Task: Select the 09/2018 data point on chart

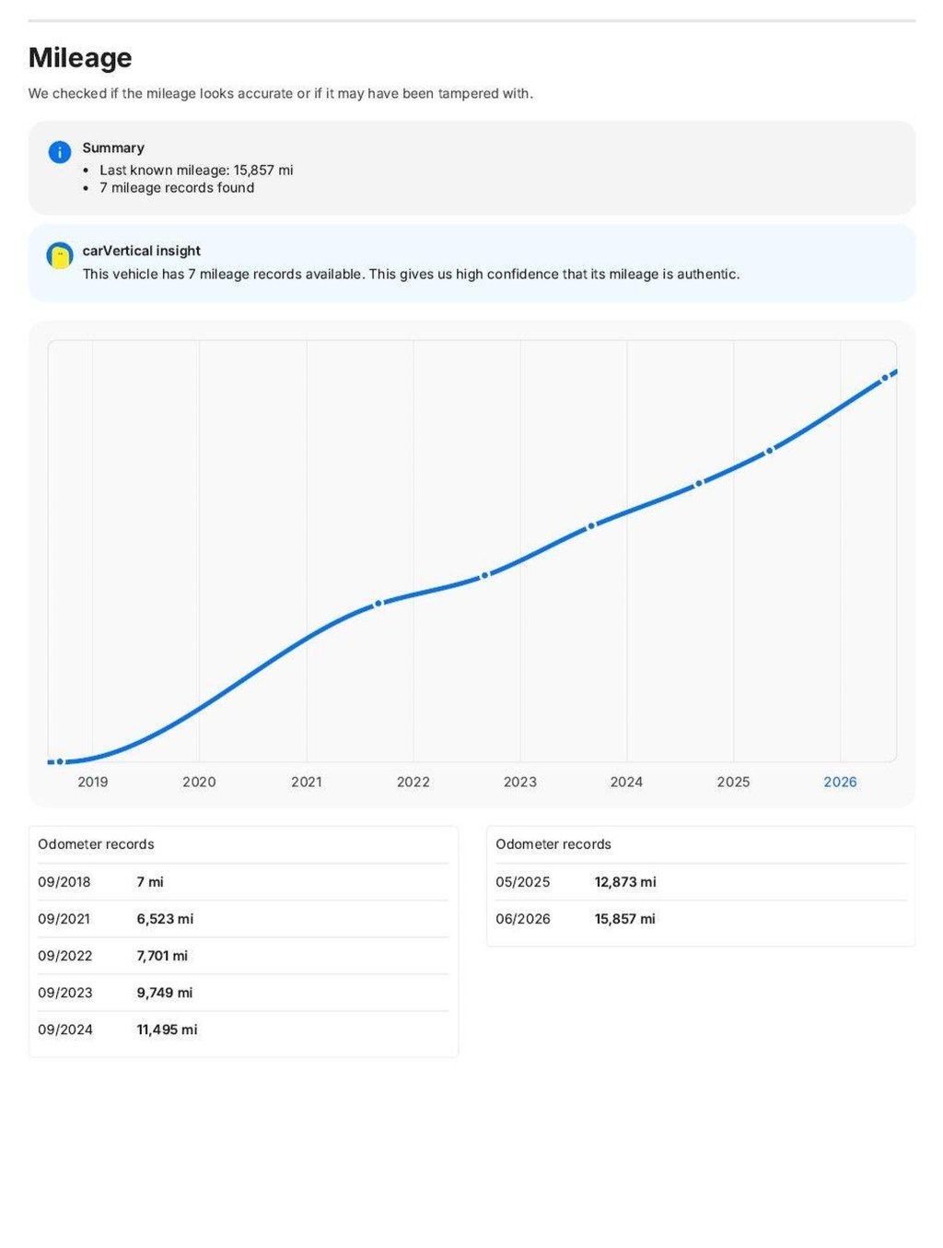Action: click(60, 761)
